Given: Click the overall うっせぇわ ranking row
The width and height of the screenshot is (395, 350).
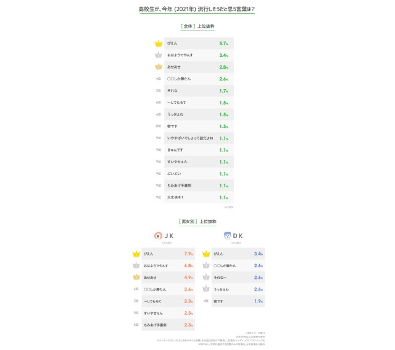Looking at the screenshot, I should (x=199, y=114).
